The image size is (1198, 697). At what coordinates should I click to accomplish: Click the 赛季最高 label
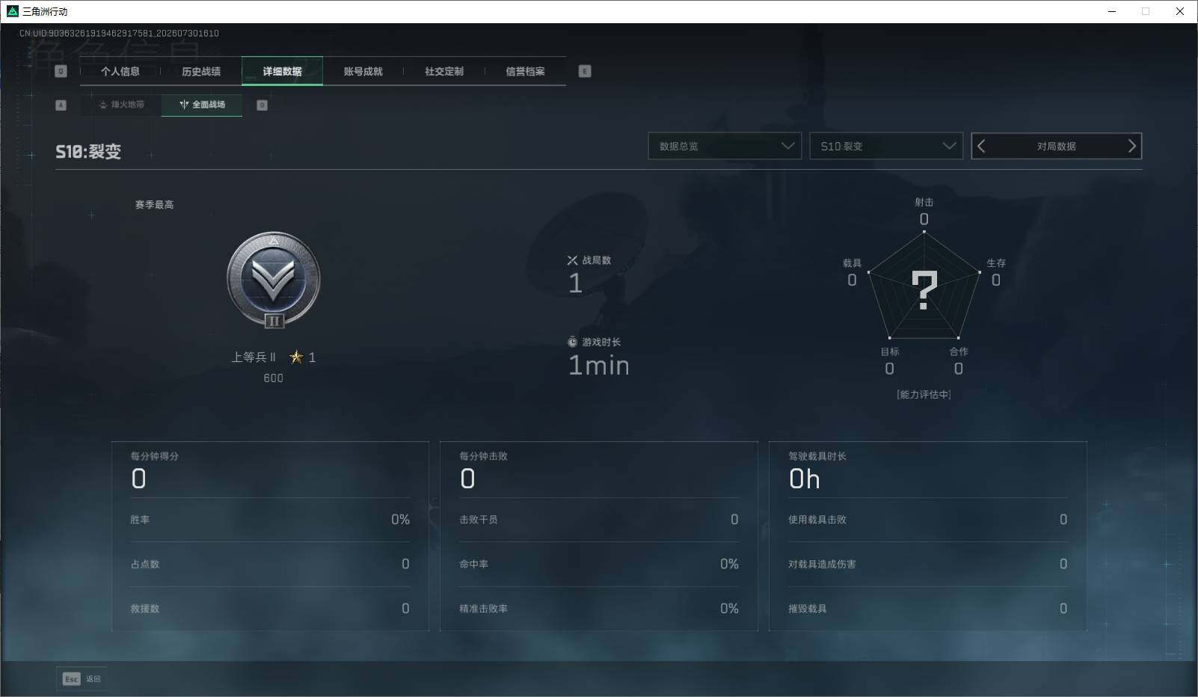pyautogui.click(x=154, y=204)
